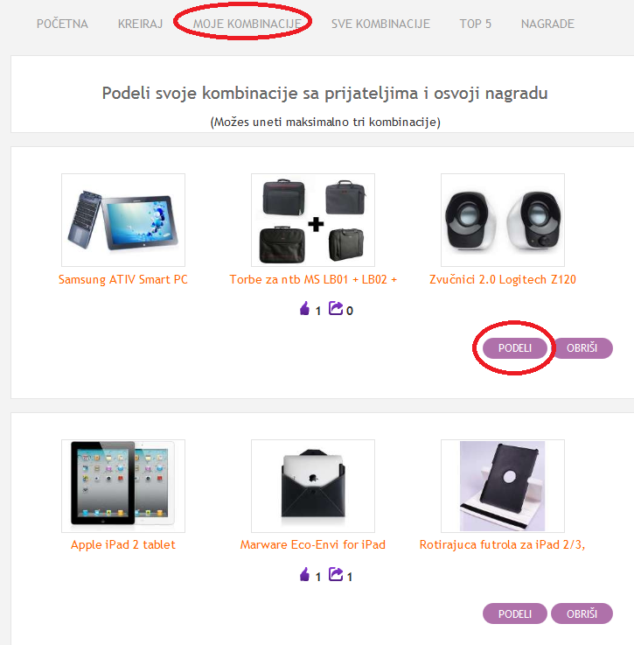The height and width of the screenshot is (645, 634).
Task: Click share icon under Samsung combination
Action: click(336, 309)
